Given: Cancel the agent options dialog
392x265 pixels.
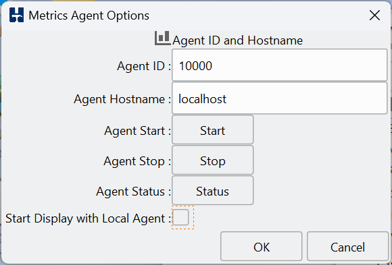Looking at the screenshot, I should tap(347, 246).
